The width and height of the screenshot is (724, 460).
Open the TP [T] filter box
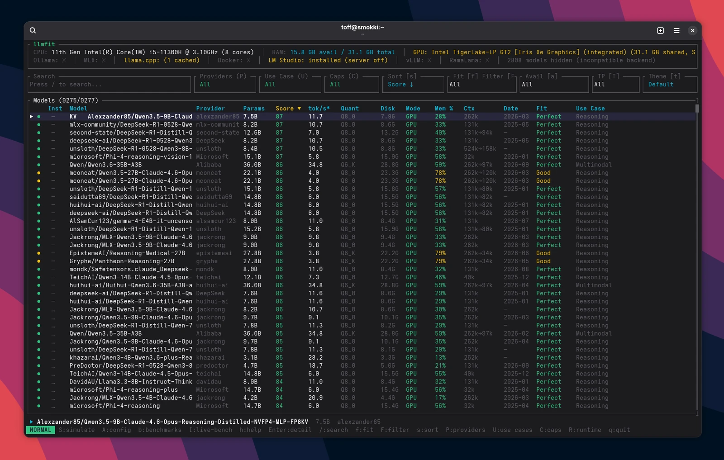point(616,84)
